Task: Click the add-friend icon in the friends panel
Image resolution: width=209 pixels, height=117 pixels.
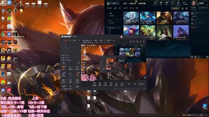Action: point(200,8)
